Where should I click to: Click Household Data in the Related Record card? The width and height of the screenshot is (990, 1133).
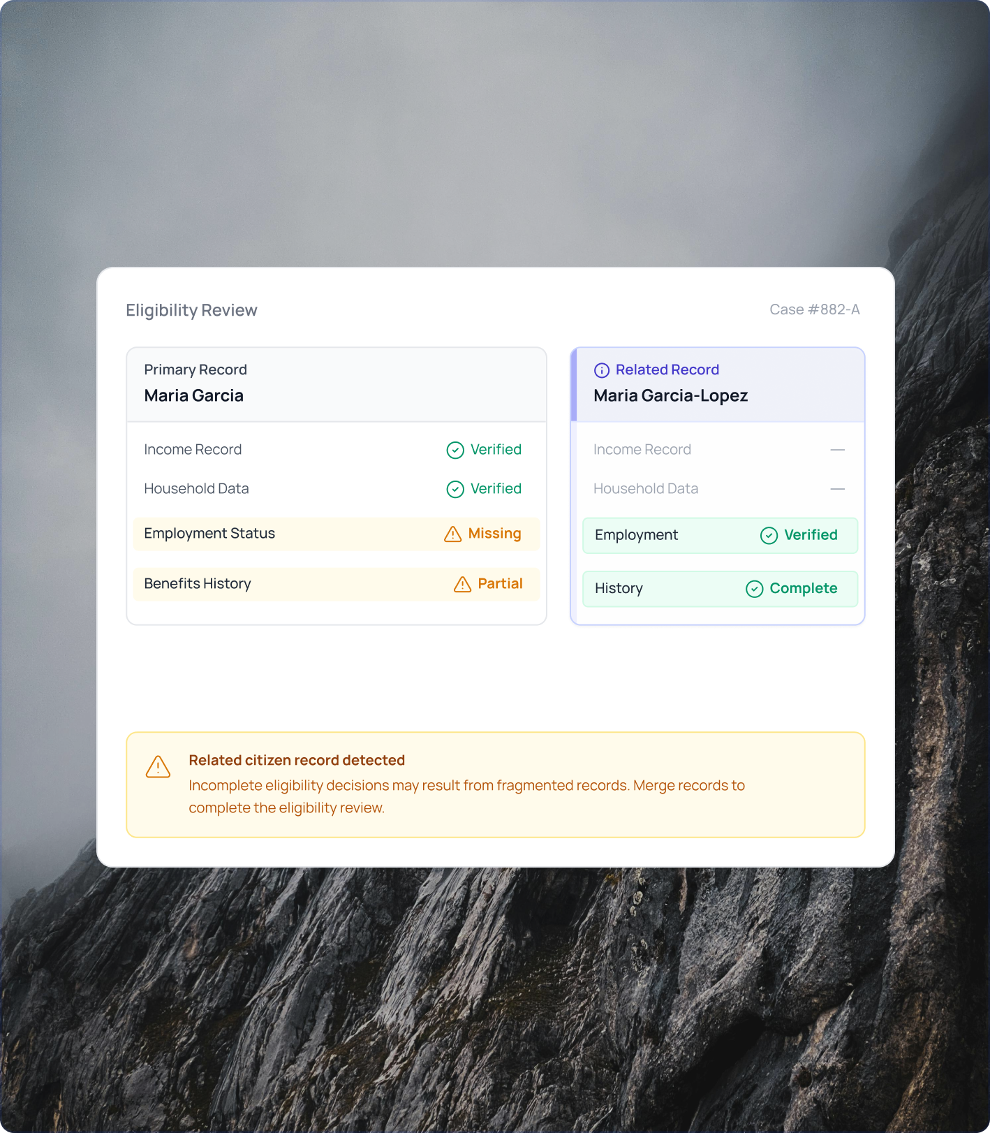click(646, 488)
